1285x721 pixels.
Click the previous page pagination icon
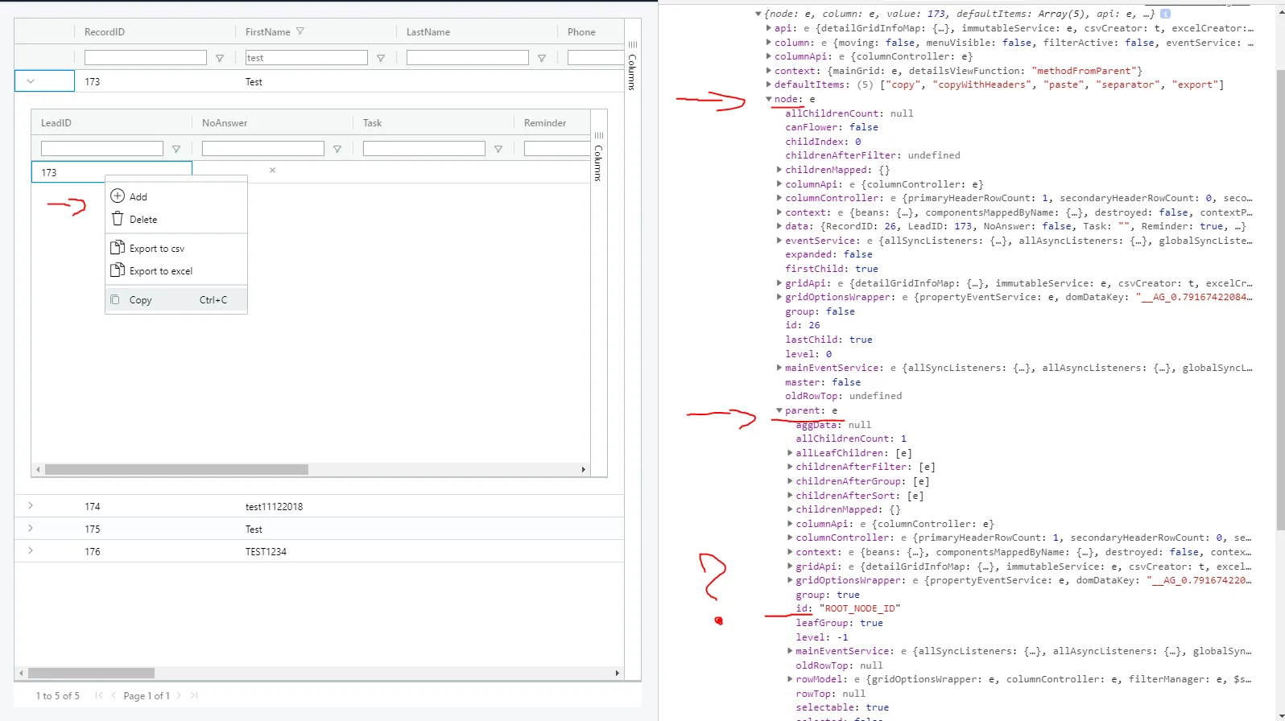[114, 695]
